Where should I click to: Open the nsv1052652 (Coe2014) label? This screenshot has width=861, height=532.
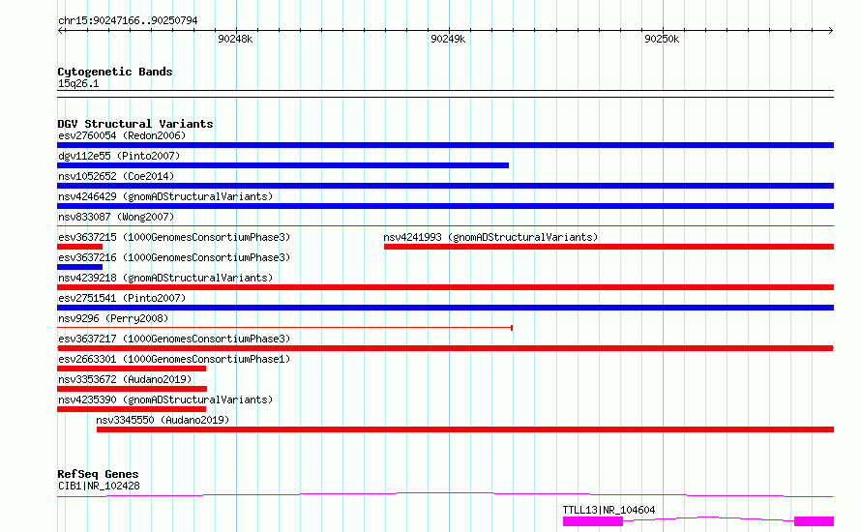[x=116, y=176]
